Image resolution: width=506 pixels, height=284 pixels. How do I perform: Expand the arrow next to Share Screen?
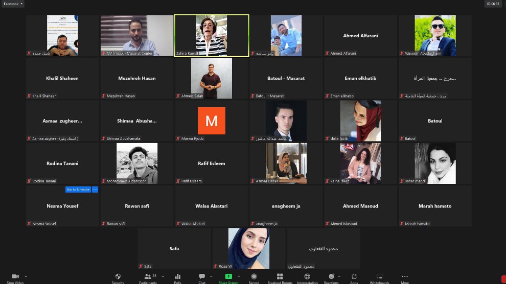[239, 276]
